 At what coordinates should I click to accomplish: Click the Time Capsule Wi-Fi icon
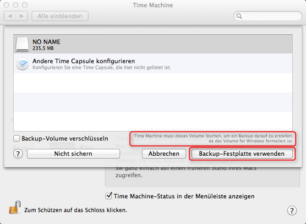pyautogui.click(x=22, y=64)
